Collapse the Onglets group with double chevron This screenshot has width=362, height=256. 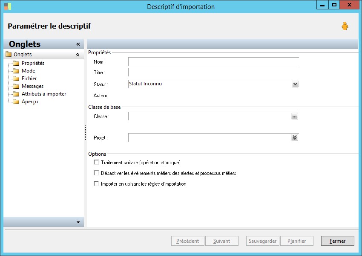(x=78, y=55)
